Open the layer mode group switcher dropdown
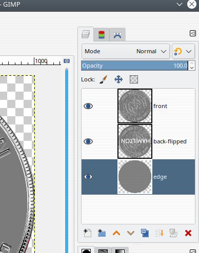Viewport: 199px width, 253px height. point(183,51)
